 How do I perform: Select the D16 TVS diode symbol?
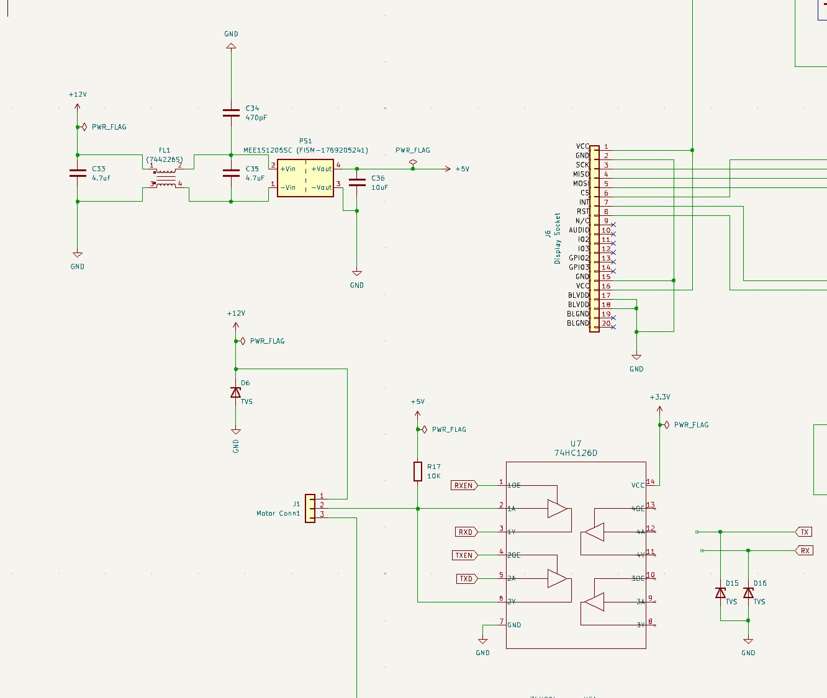click(748, 593)
